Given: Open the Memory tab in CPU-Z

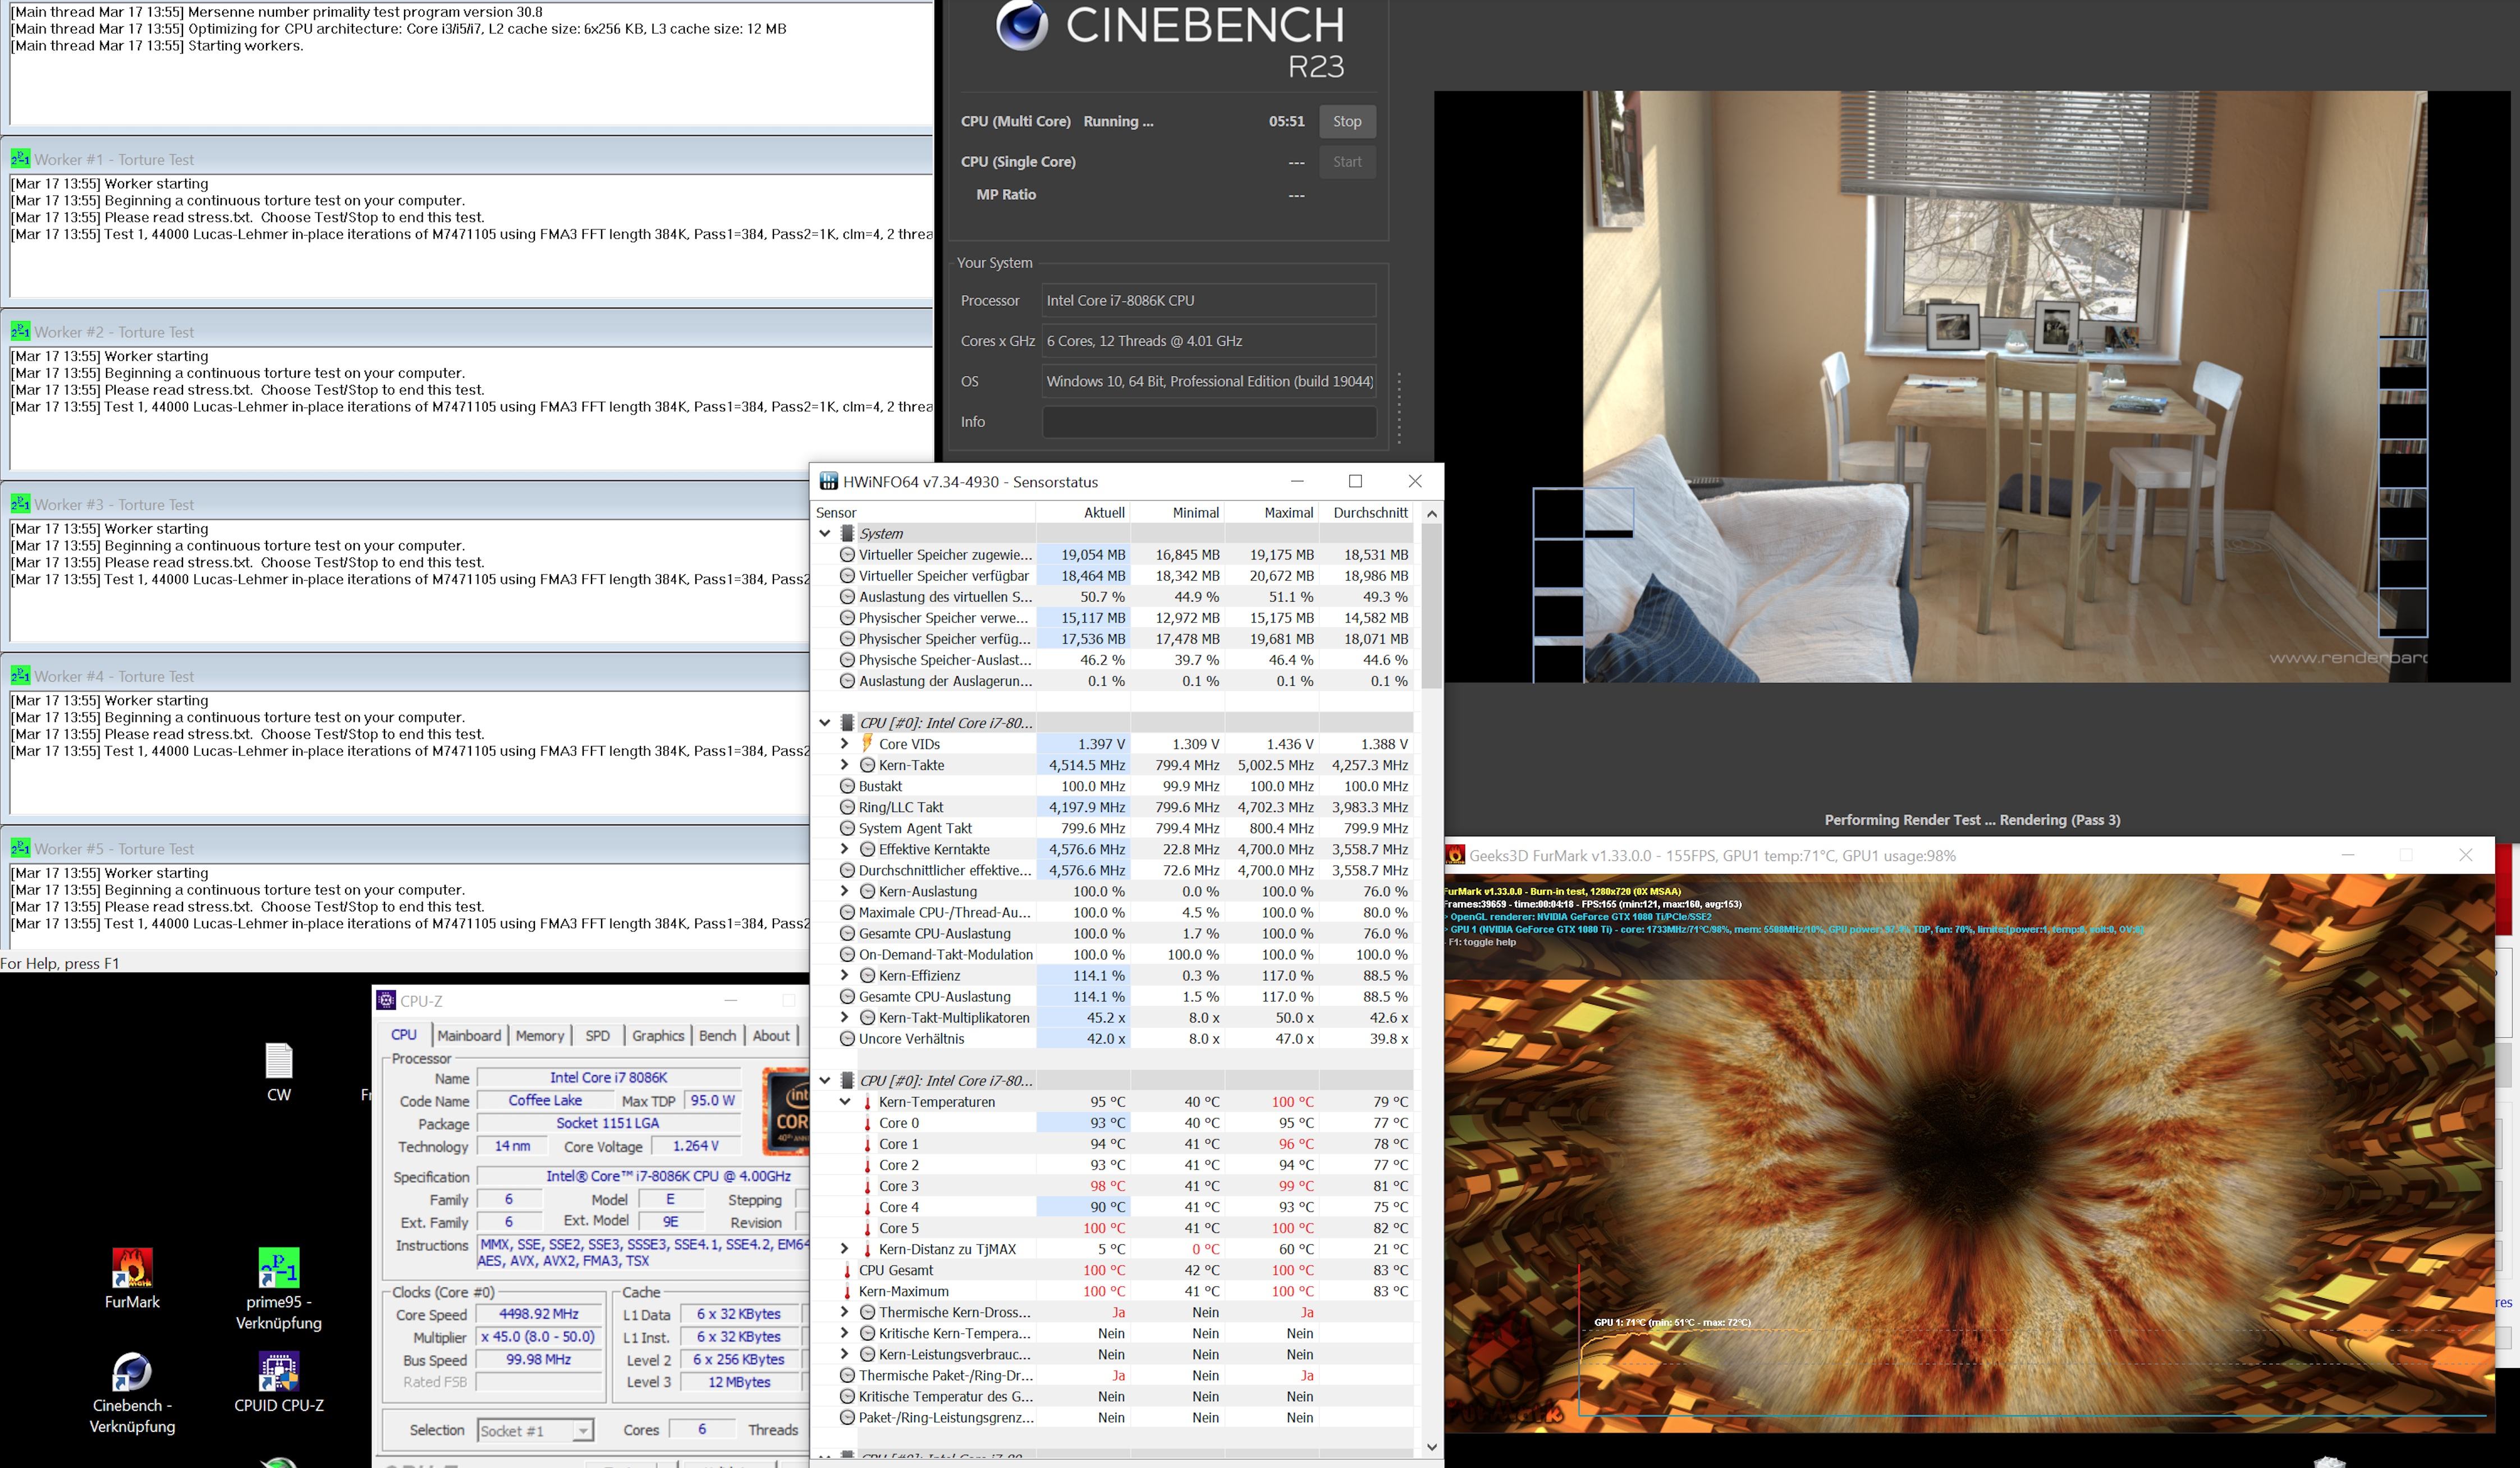Looking at the screenshot, I should click(540, 1036).
